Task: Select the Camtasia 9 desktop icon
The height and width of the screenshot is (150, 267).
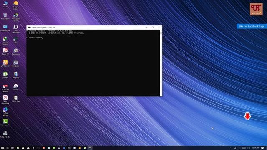Action: click(5, 122)
